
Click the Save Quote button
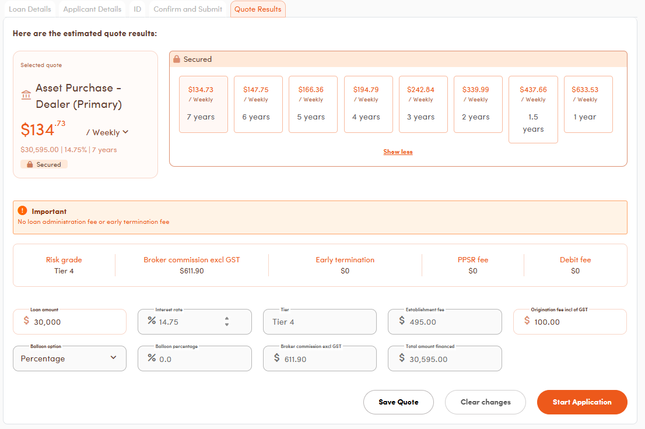coord(398,402)
